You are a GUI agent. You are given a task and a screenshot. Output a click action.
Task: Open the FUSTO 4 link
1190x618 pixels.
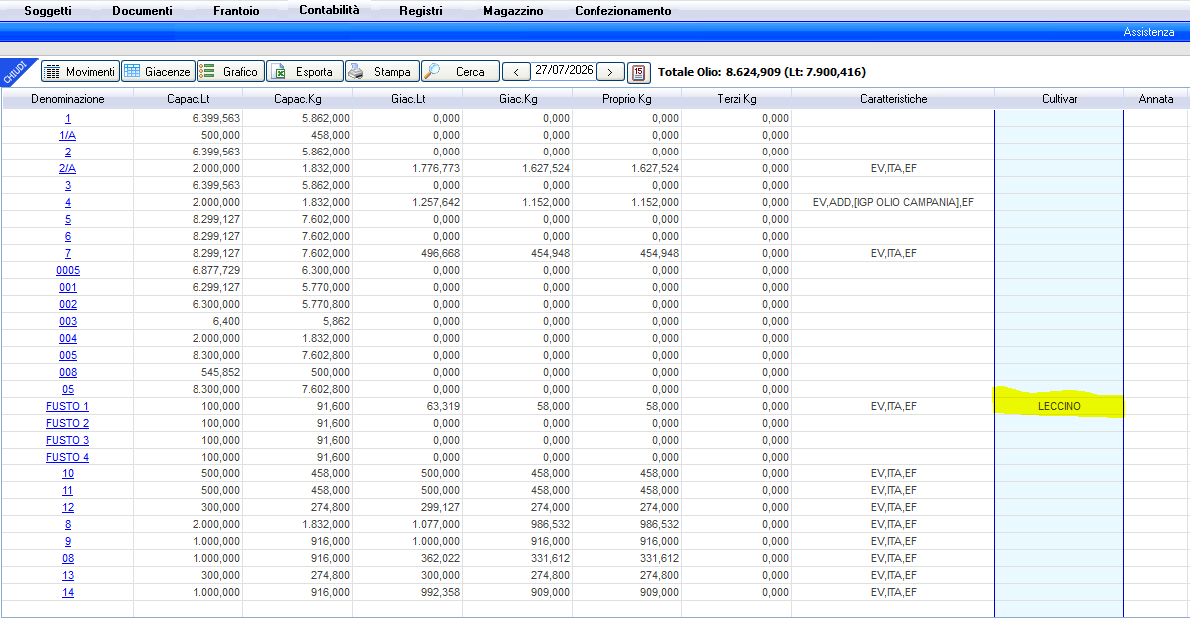[x=68, y=457]
